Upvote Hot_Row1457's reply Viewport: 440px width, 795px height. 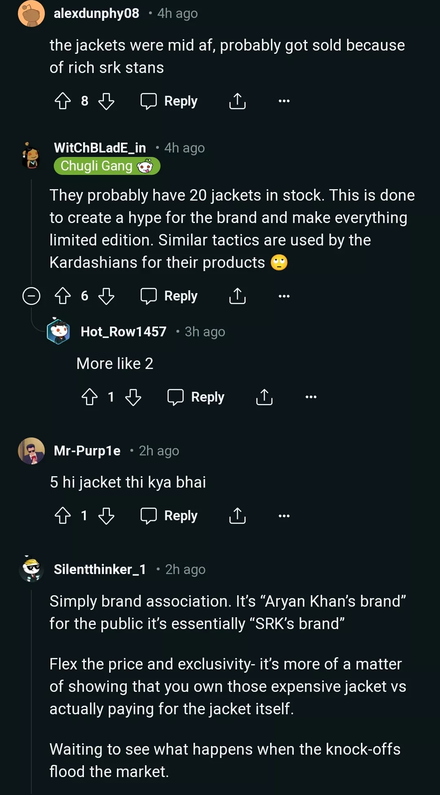90,397
